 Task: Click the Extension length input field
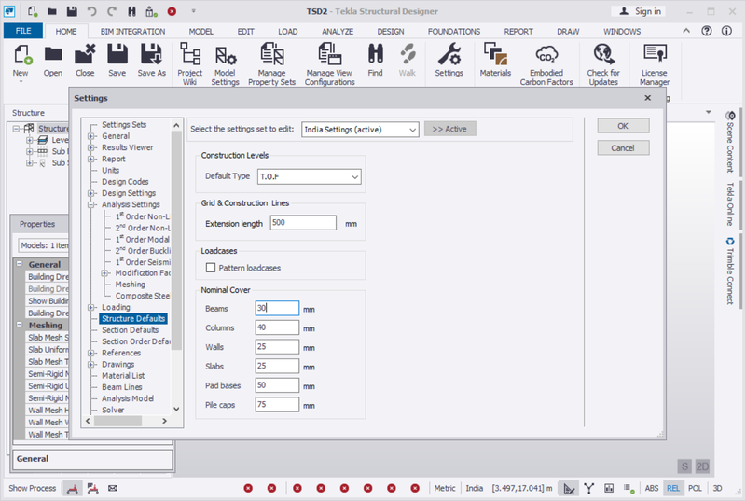pyautogui.click(x=303, y=223)
